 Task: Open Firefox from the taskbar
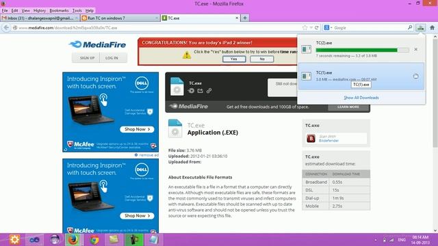pyautogui.click(x=74, y=240)
